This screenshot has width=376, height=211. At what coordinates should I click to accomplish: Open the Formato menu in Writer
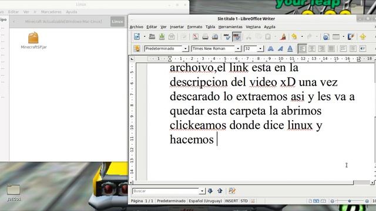pos(194,27)
